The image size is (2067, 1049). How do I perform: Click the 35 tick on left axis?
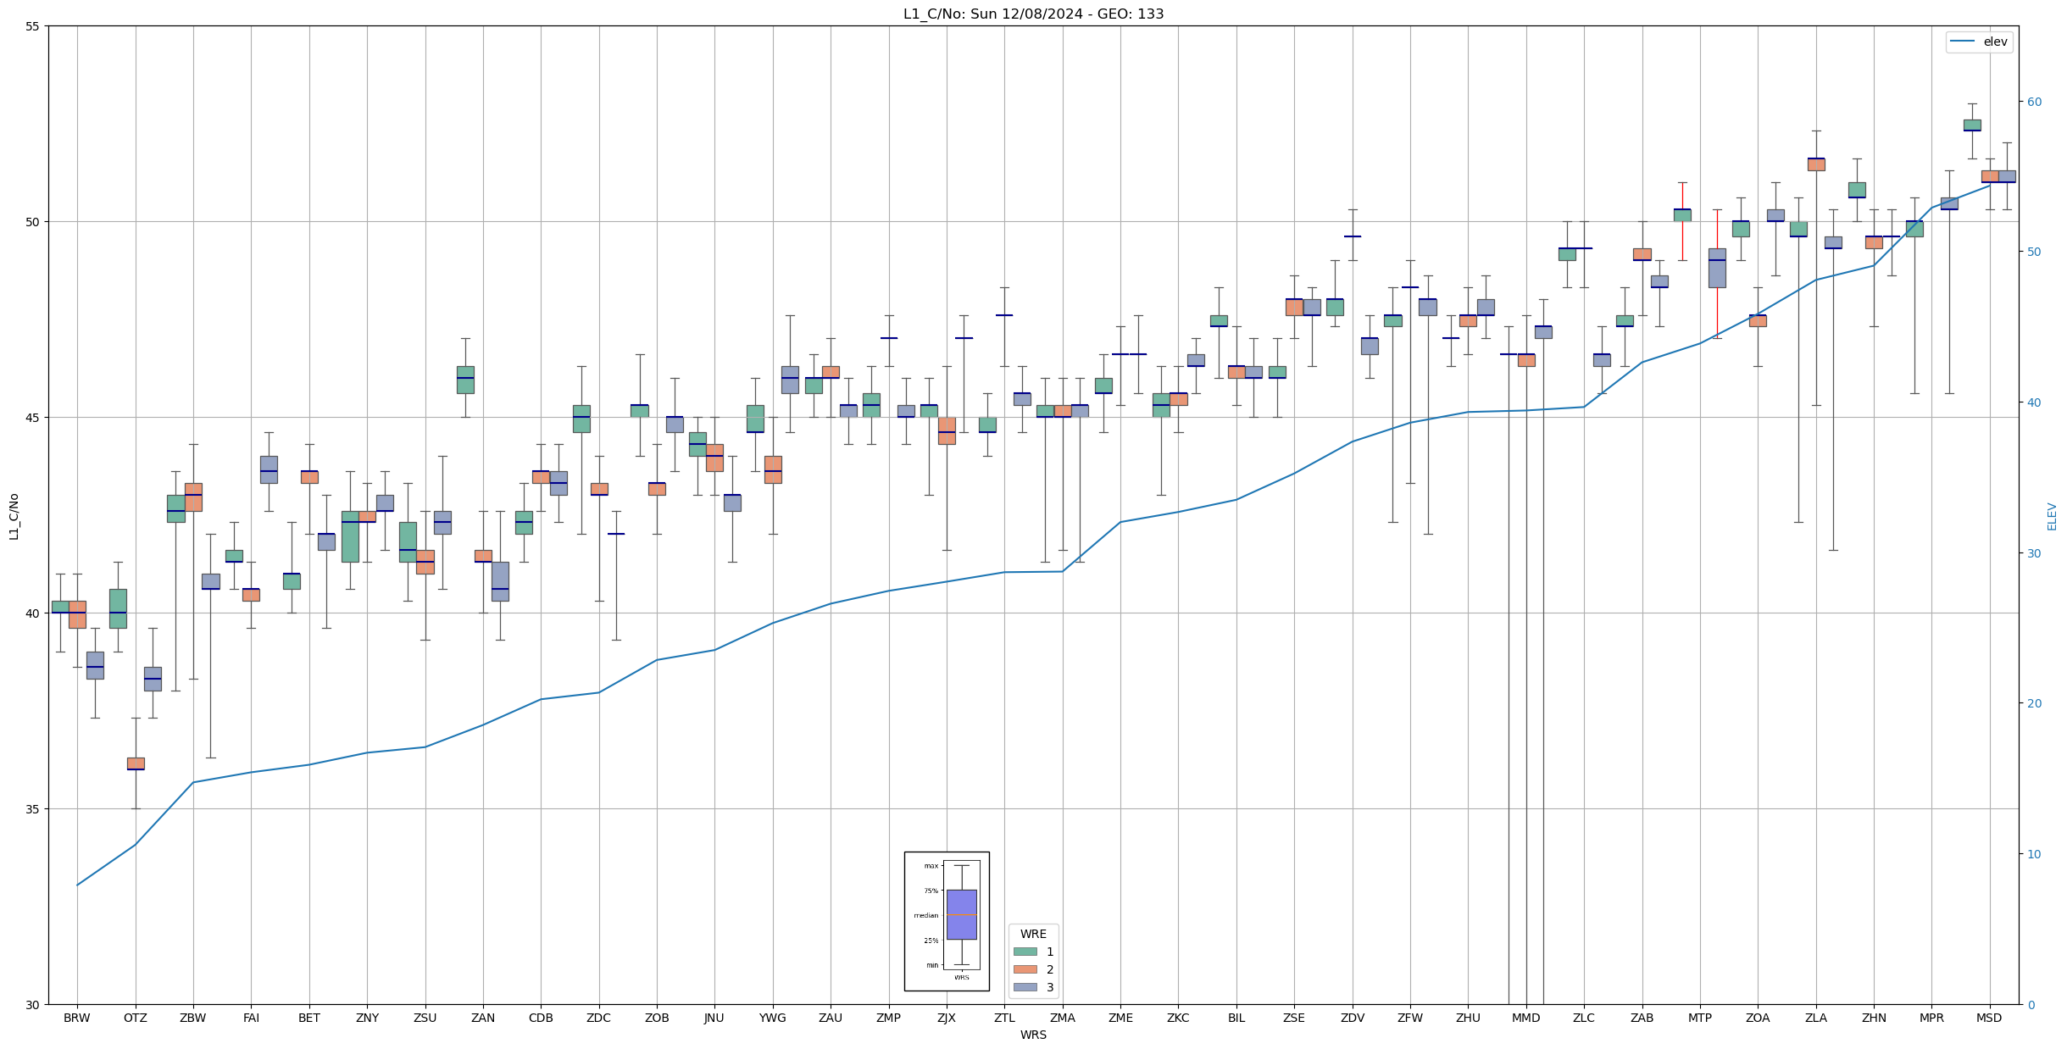coord(33,809)
